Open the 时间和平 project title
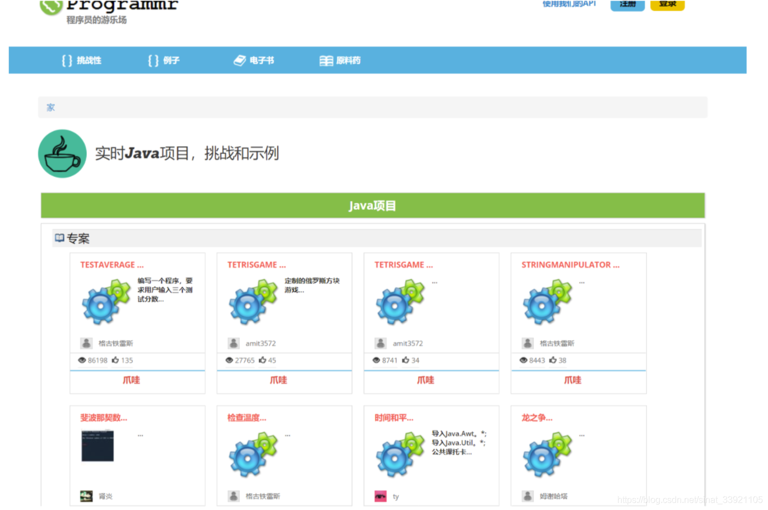The image size is (768, 510). click(x=394, y=418)
